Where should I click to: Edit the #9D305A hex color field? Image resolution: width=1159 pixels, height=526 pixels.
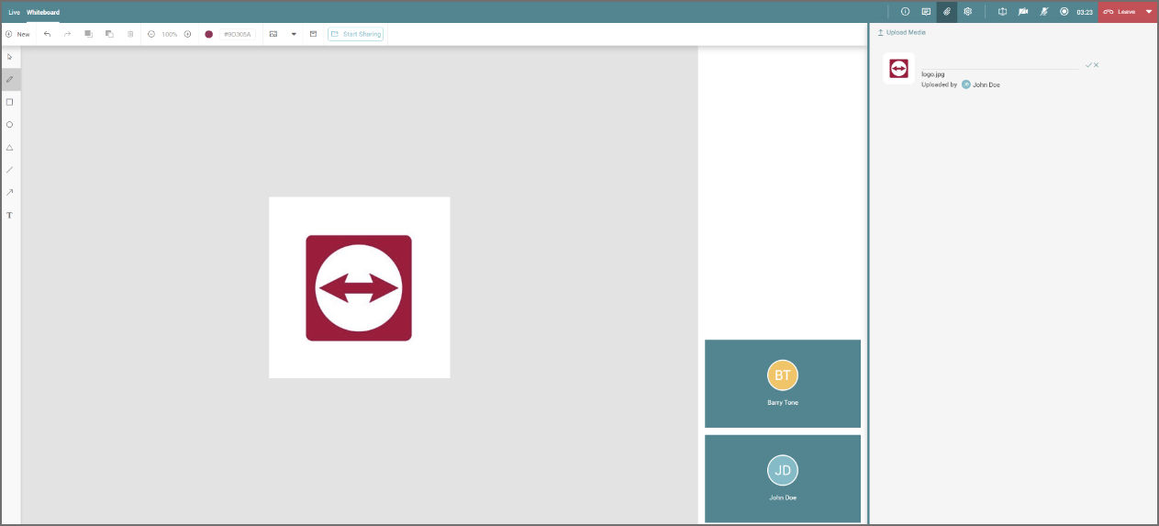tap(238, 34)
